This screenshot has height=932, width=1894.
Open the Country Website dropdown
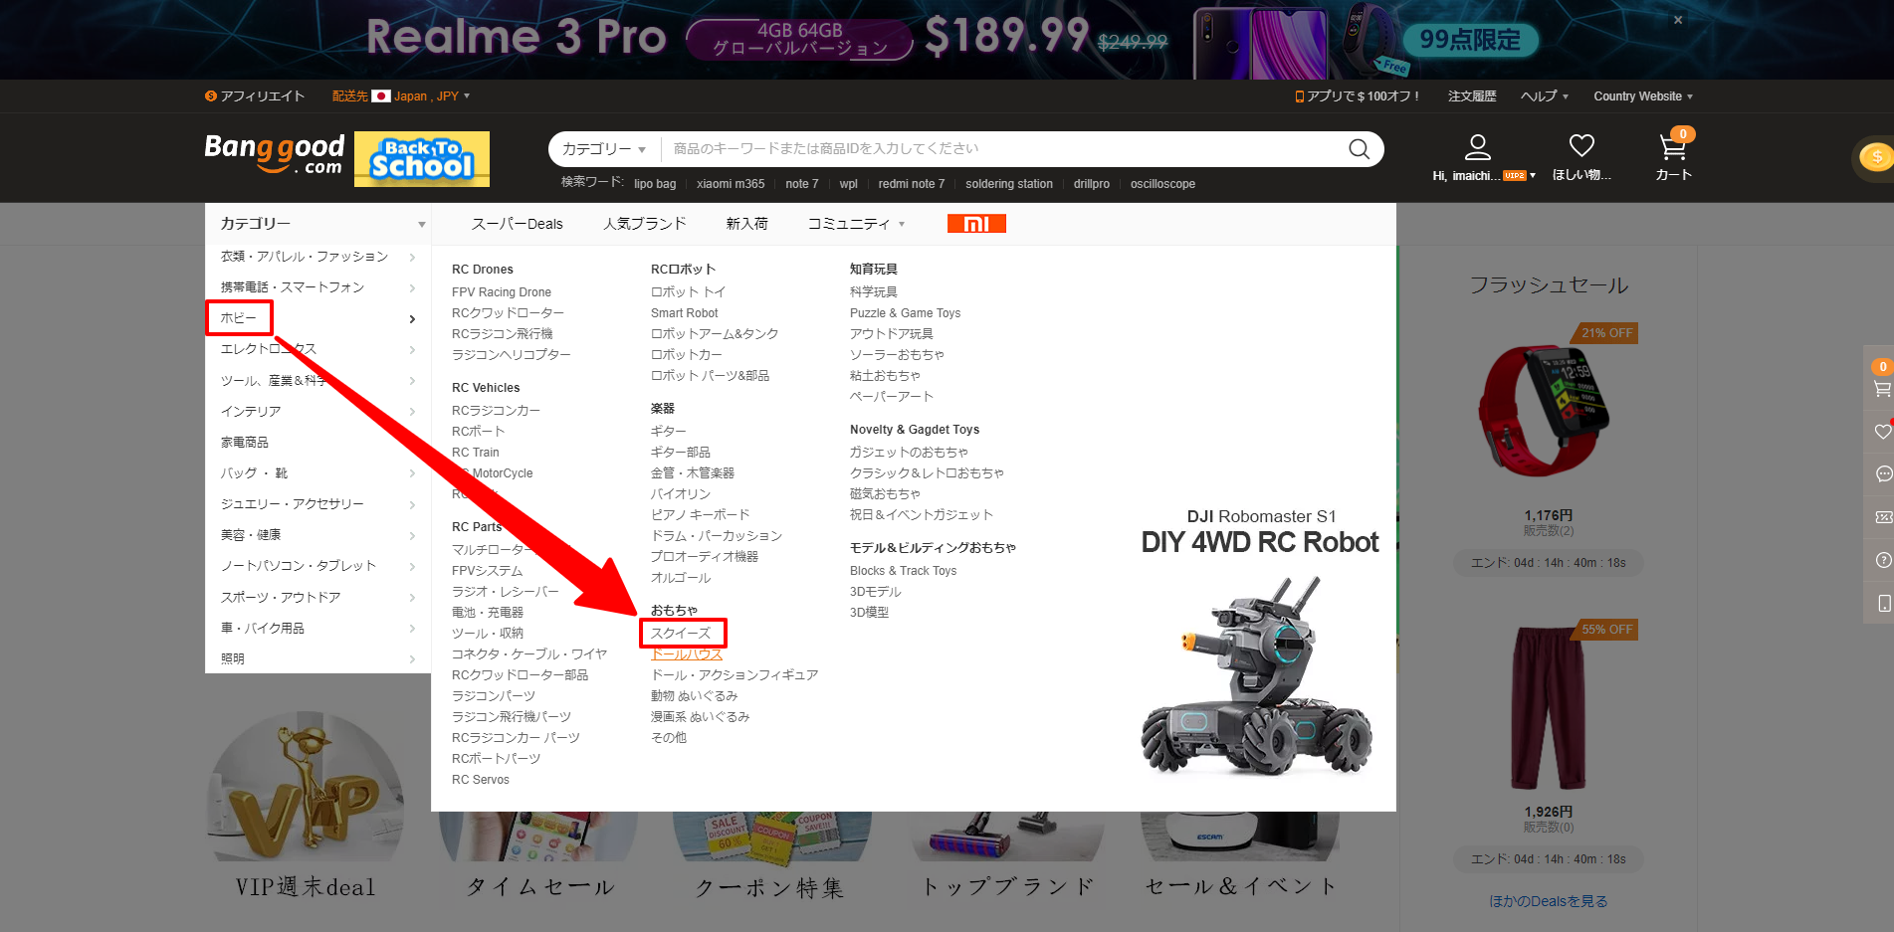pos(1643,96)
